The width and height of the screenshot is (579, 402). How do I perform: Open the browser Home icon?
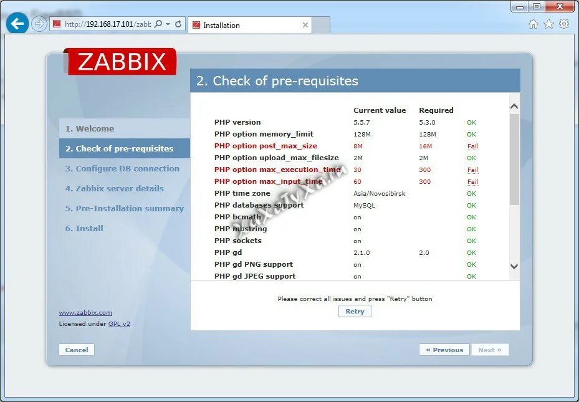[x=534, y=24]
